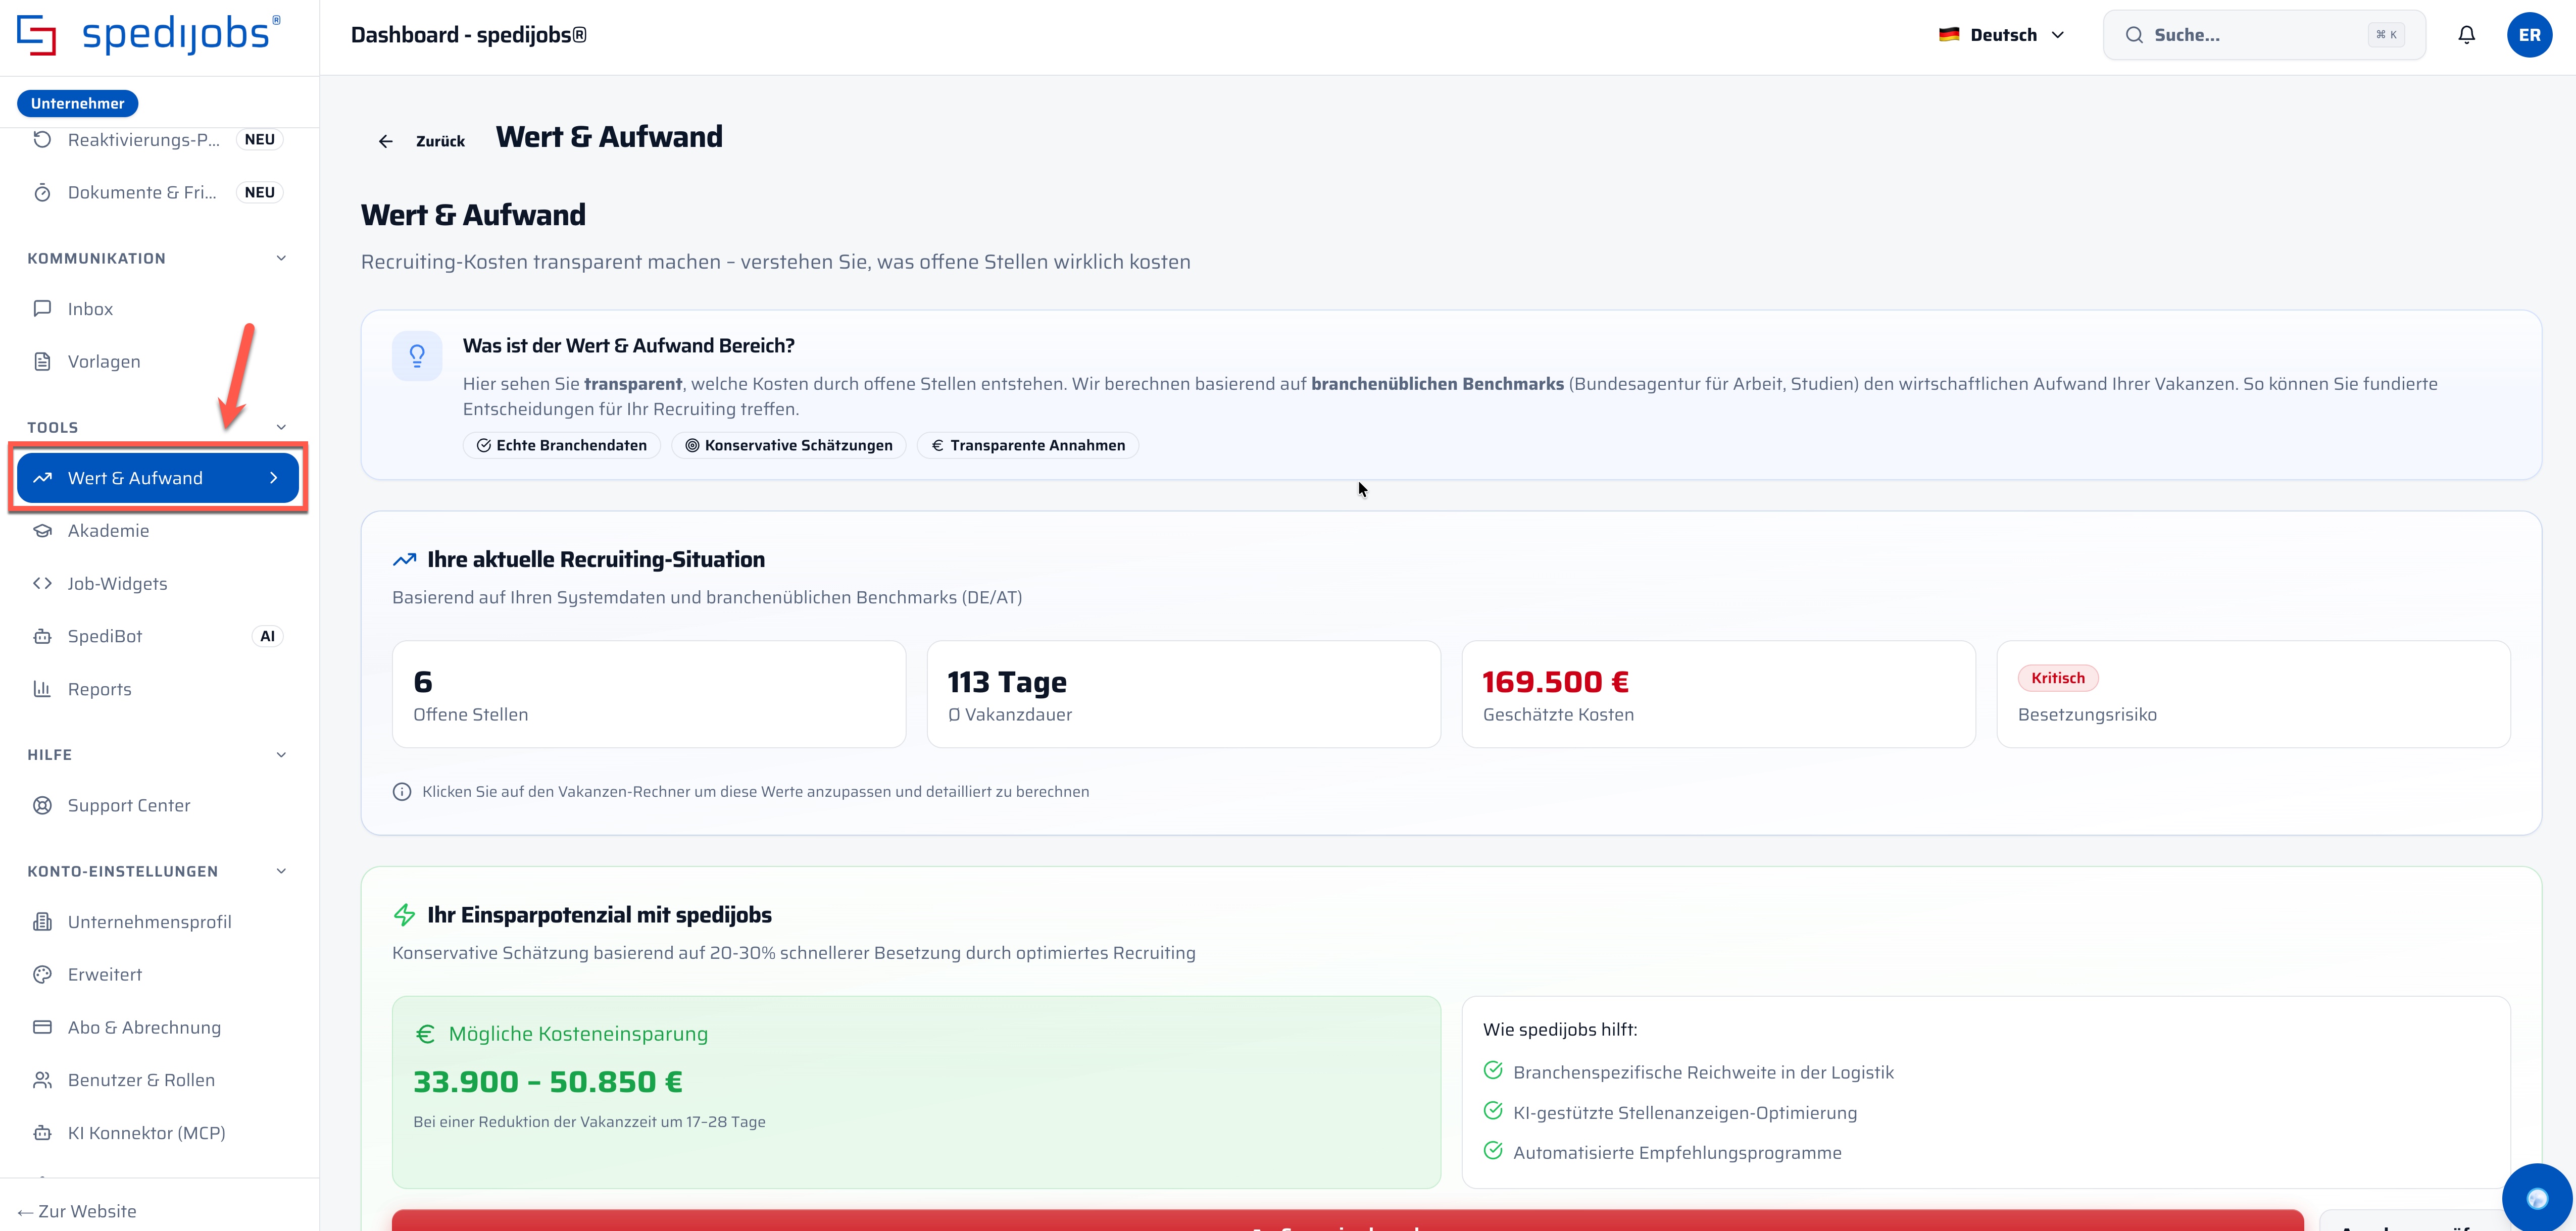Click the Unternehmer badge
The width and height of the screenshot is (2576, 1231).
[x=77, y=103]
